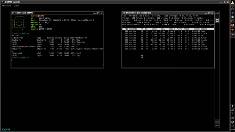The width and height of the screenshot is (235, 132).
Task: Click the 'os Void Linux' line in the terminal
Action: coord(41,18)
